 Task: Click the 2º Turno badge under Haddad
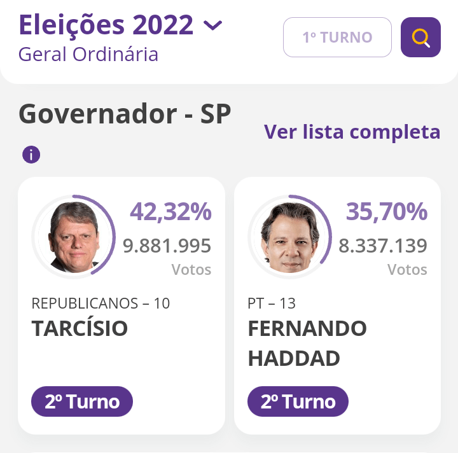pos(298,401)
